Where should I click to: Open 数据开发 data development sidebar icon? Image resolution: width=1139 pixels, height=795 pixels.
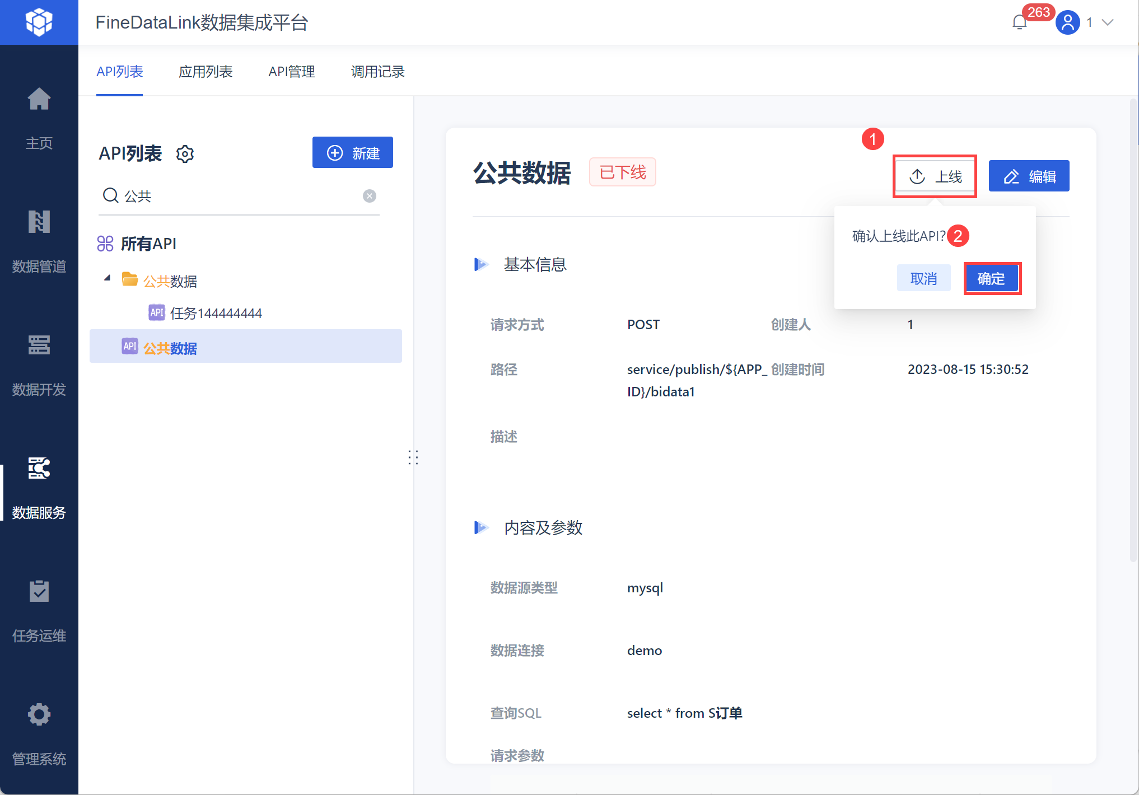39,345
